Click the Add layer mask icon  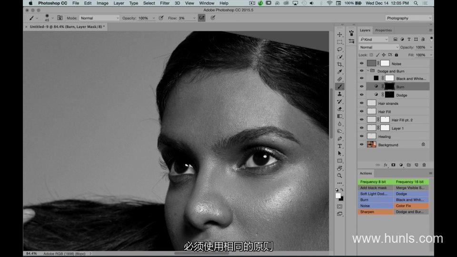pyautogui.click(x=393, y=165)
